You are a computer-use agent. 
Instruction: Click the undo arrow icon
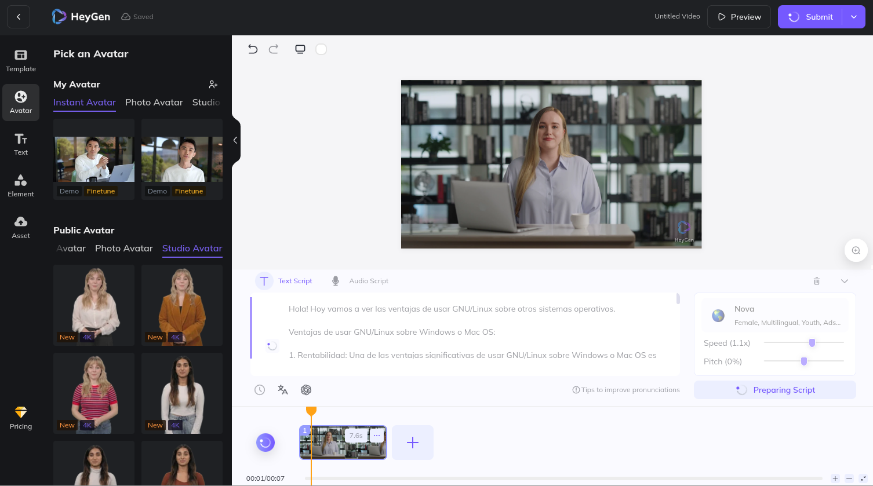253,49
